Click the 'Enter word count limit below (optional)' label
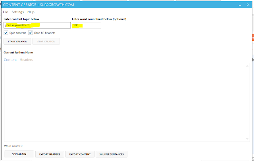 (99, 19)
